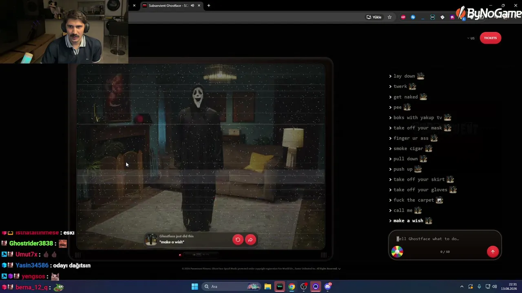
Task: Open the TICKETS page
Action: click(x=490, y=38)
